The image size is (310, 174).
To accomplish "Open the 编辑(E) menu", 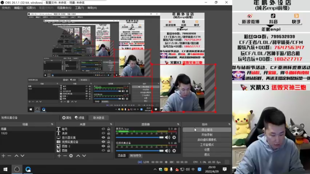I will click(18, 8).
